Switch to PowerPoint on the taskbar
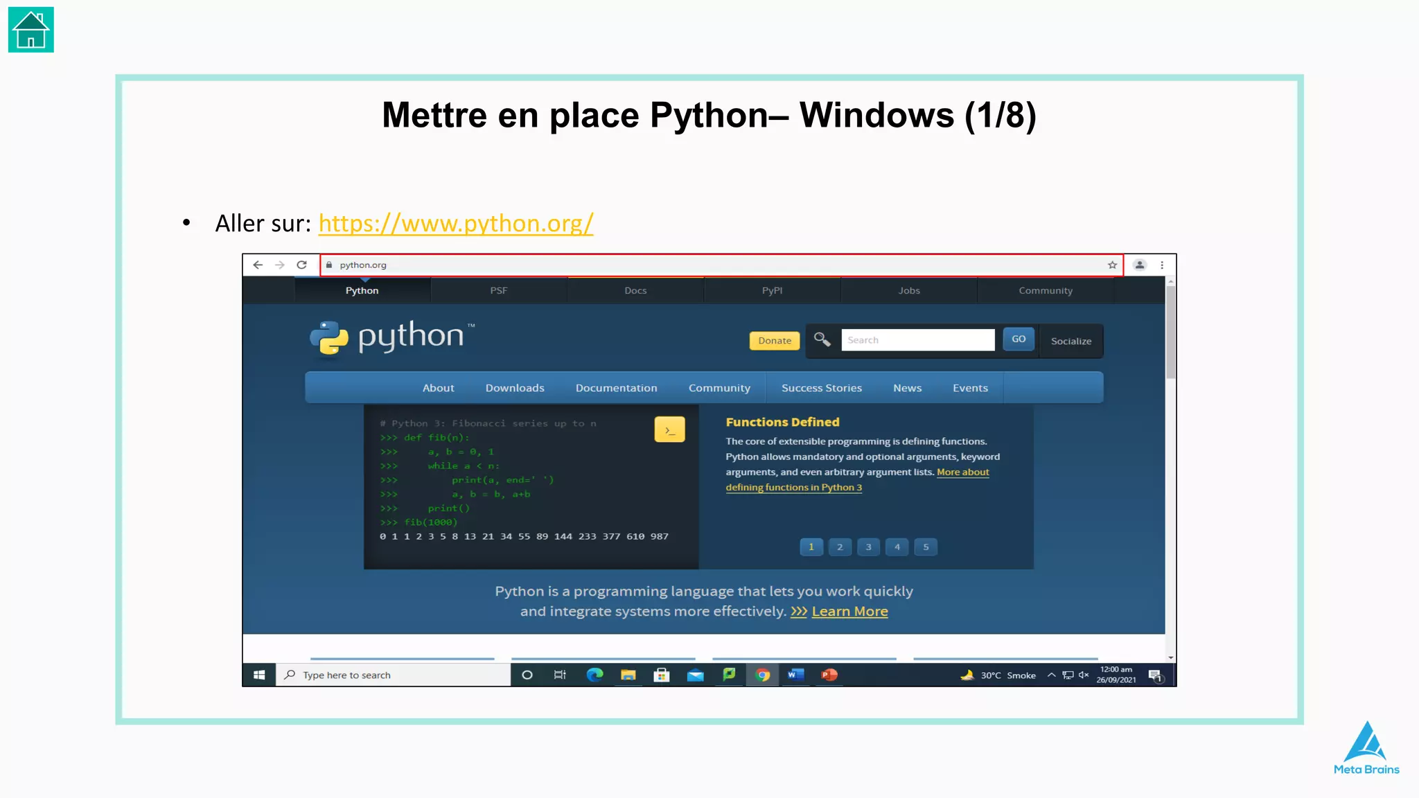Image resolution: width=1419 pixels, height=798 pixels. (829, 675)
